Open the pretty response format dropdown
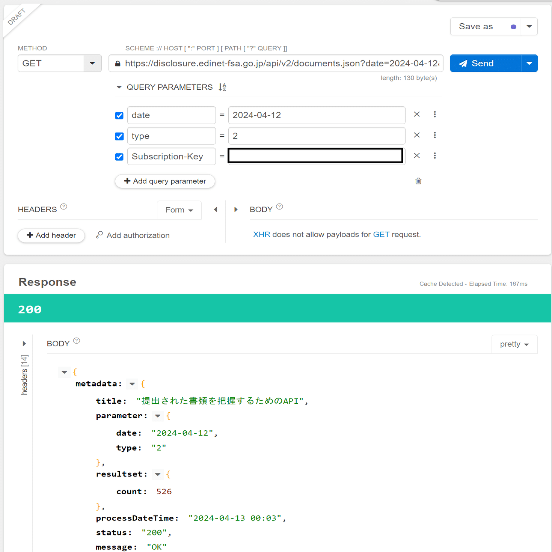The width and height of the screenshot is (552, 552). click(x=514, y=344)
